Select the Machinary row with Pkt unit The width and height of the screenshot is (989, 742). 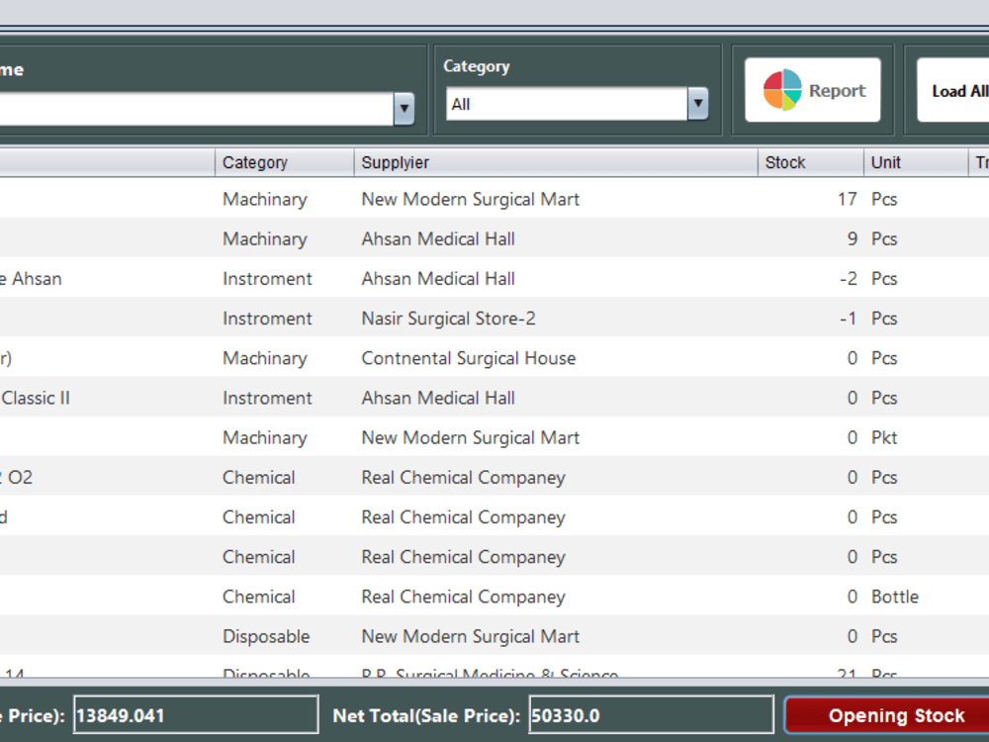point(494,437)
